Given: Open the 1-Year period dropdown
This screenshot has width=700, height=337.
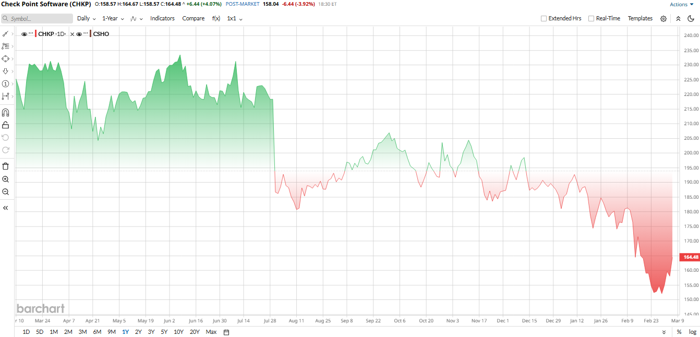Looking at the screenshot, I should [113, 18].
